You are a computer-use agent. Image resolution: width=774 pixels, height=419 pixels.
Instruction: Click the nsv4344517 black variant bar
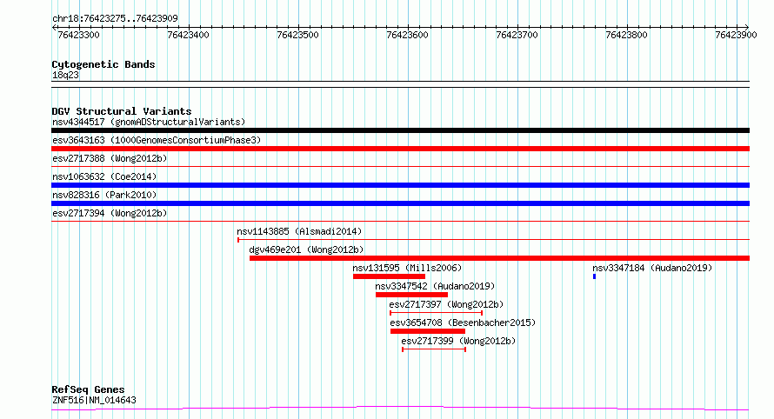[400, 130]
